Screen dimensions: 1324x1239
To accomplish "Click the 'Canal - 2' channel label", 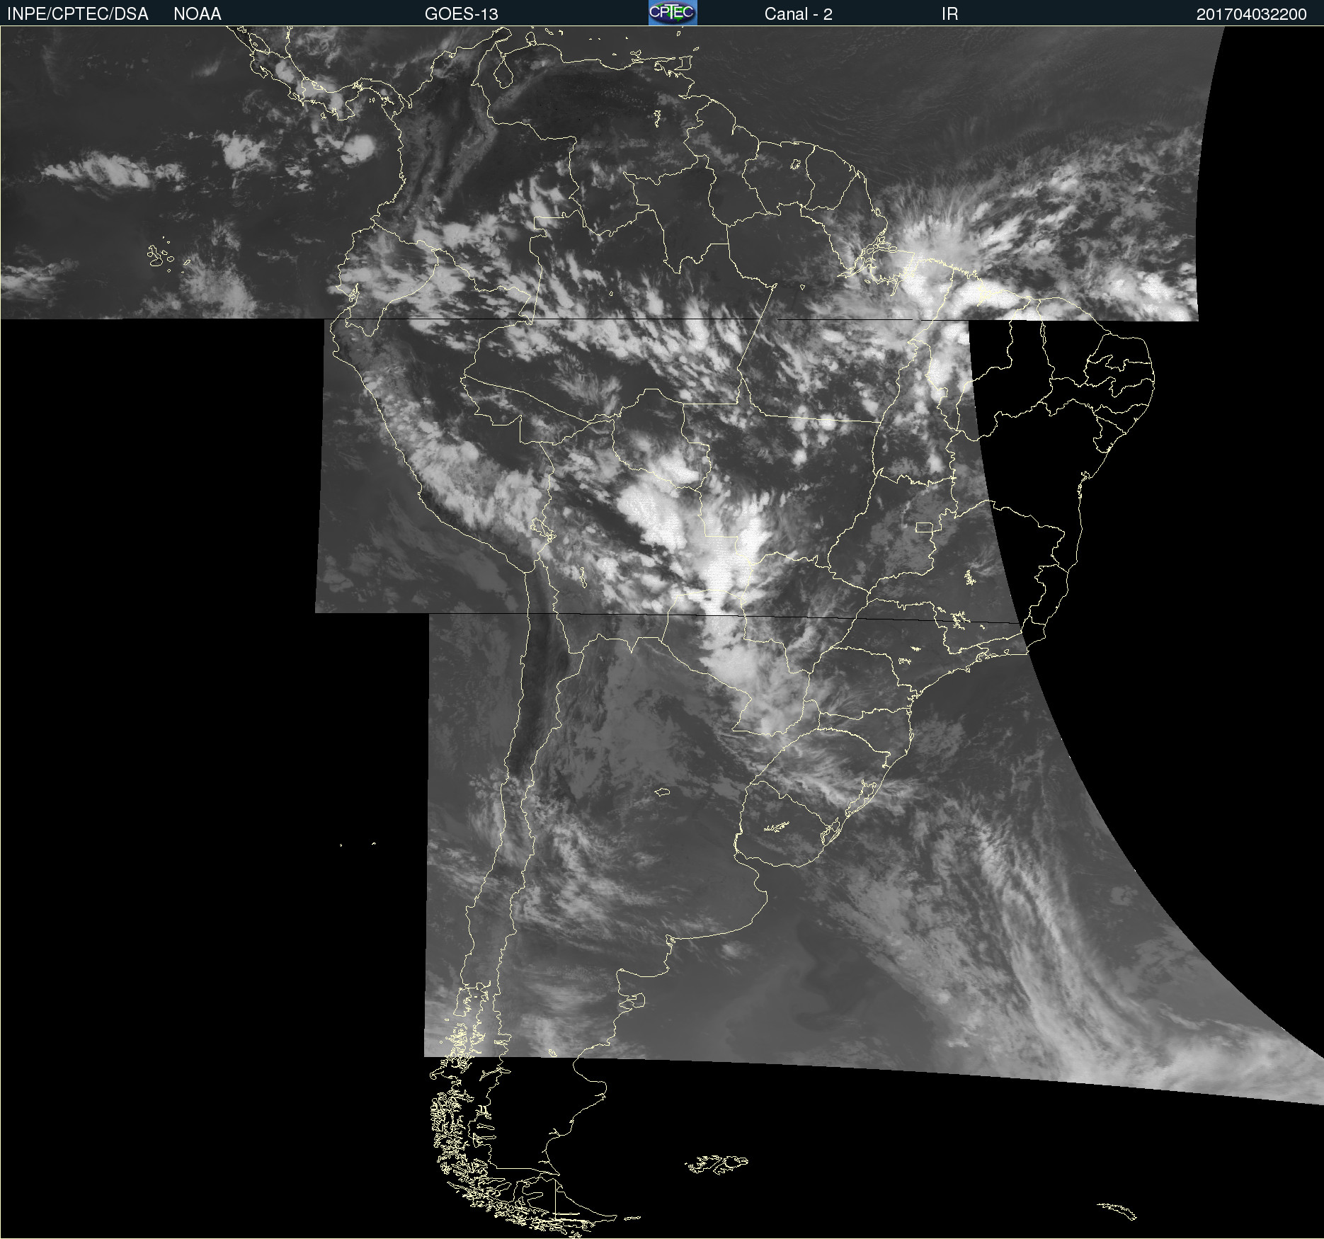I will coord(798,14).
